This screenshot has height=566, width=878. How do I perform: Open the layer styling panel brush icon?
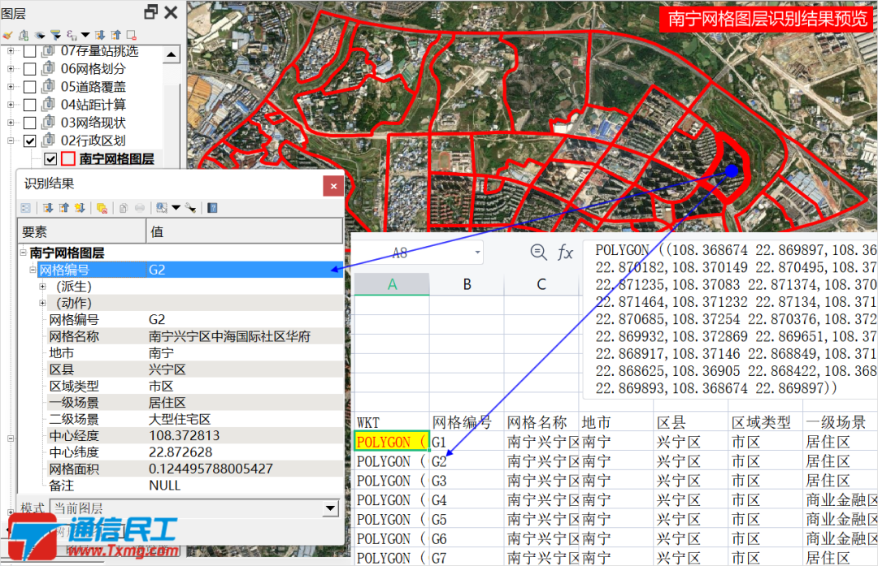click(7, 35)
